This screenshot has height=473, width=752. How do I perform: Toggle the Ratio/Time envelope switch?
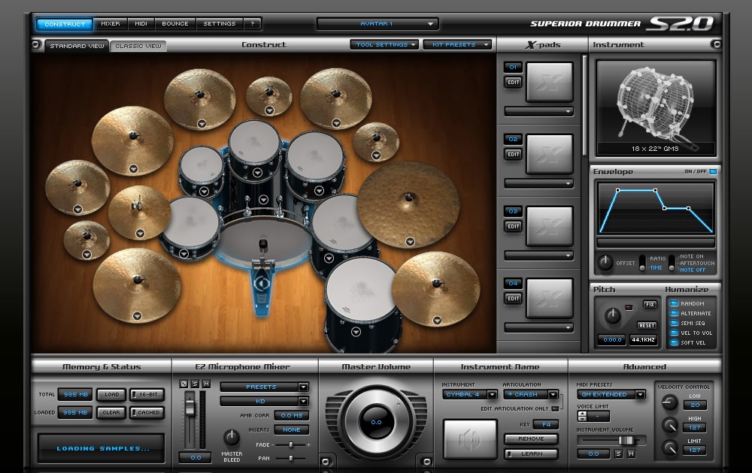[642, 264]
